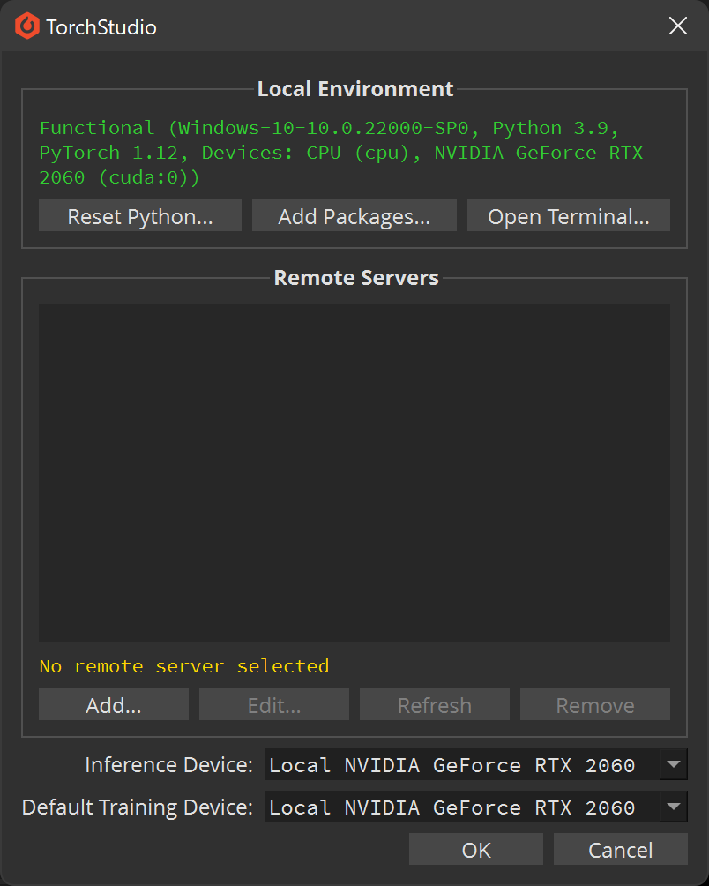
Task: Click the "Local Environment" section heading
Action: 355,89
